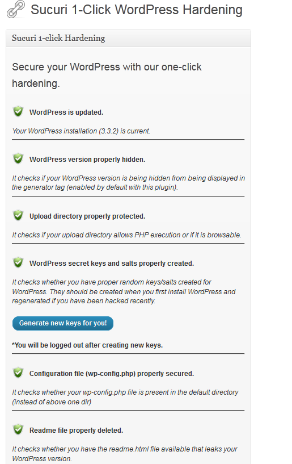Select the WordPress is updated heading
This screenshot has height=464, width=292.
(66, 112)
